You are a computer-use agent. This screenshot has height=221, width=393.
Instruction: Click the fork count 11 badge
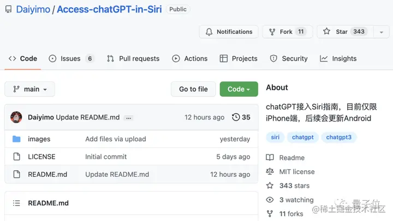tap(301, 32)
